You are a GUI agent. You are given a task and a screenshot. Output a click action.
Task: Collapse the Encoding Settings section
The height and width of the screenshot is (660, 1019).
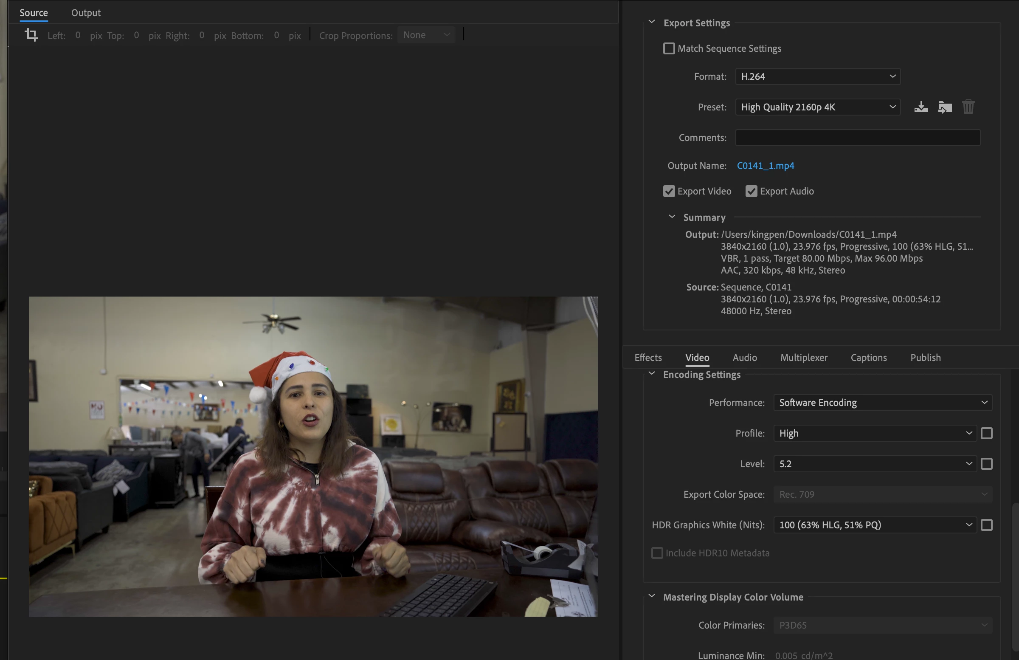(652, 373)
